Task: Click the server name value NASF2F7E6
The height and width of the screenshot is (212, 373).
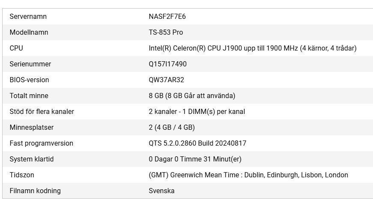Action: 167,17
